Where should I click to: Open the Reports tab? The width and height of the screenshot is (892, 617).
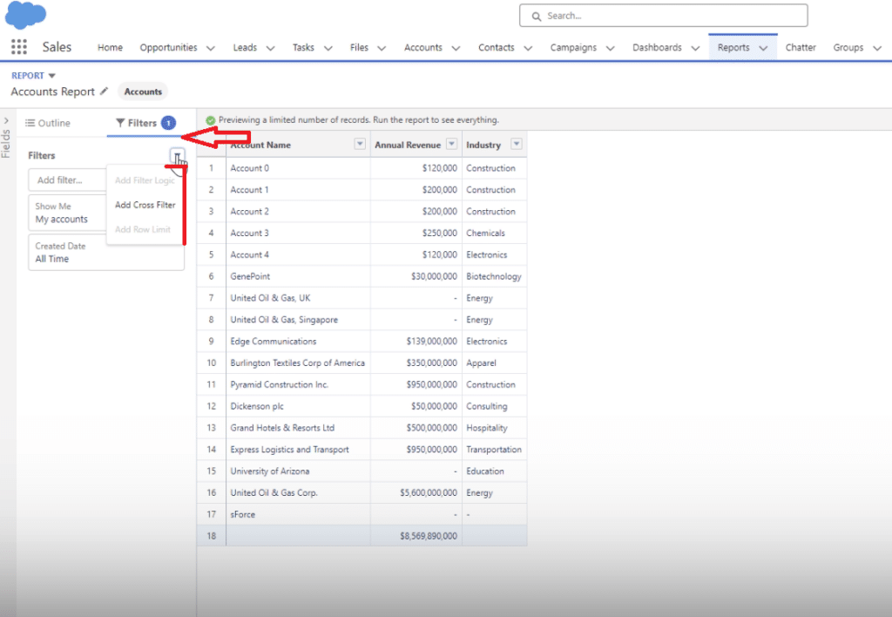(x=733, y=48)
